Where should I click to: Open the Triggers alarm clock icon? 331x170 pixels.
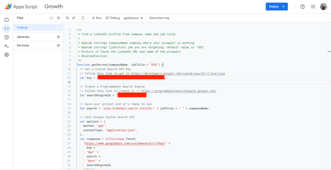click(6, 37)
